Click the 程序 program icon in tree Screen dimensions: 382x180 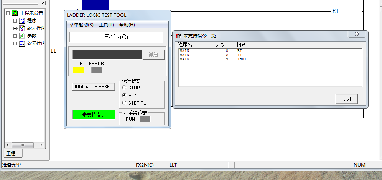click(22, 21)
